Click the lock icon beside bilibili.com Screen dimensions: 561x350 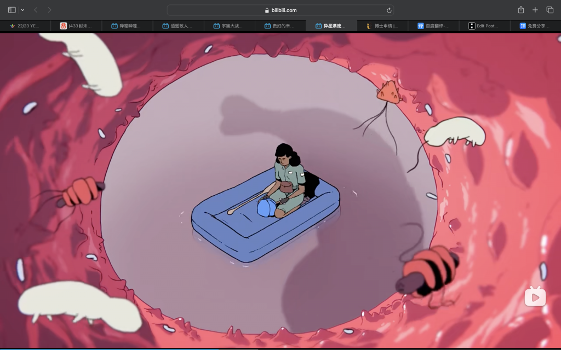[267, 10]
